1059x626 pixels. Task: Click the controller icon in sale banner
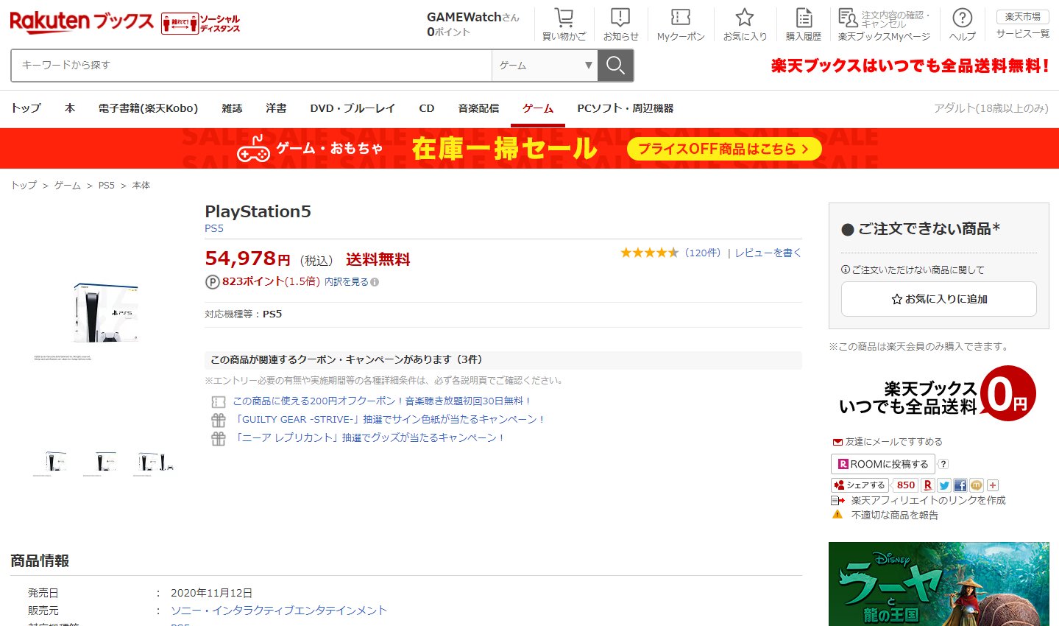pos(254,149)
